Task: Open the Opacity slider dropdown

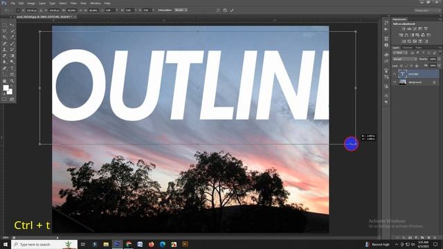Action: [x=439, y=59]
